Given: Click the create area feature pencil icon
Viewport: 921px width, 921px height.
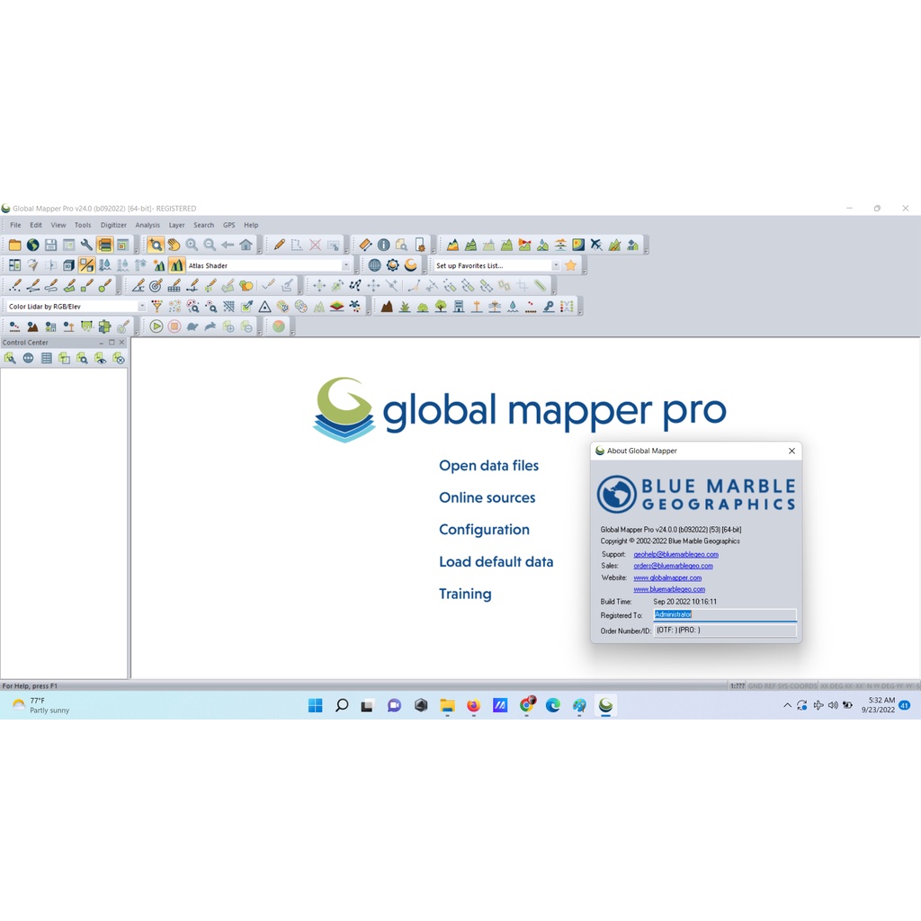Looking at the screenshot, I should point(69,286).
